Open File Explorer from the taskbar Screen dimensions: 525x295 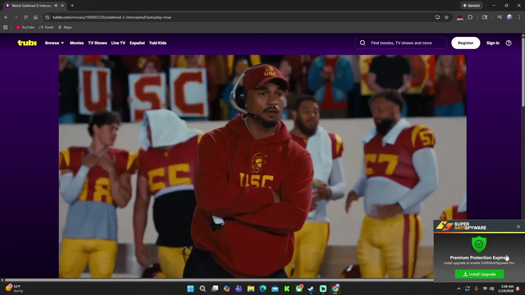click(251, 289)
